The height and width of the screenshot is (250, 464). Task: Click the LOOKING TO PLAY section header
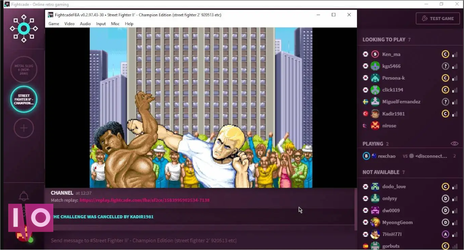click(x=384, y=39)
